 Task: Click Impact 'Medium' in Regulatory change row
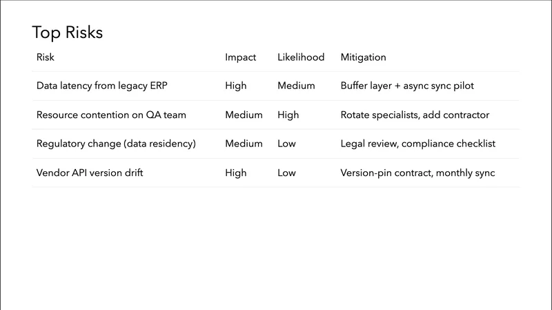pos(244,144)
